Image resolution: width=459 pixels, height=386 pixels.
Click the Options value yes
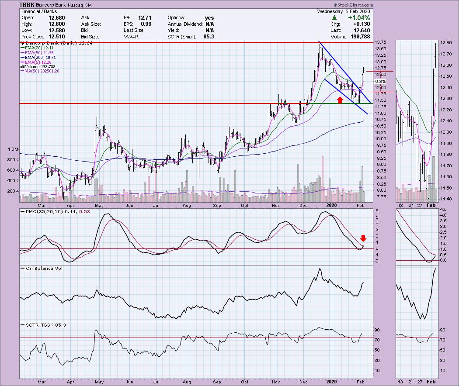[x=209, y=18]
